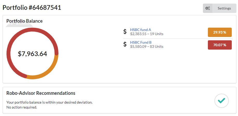Click the $2,383.55 – 19 Units detail
Viewport: 238px width, 116px height.
click(x=147, y=34)
